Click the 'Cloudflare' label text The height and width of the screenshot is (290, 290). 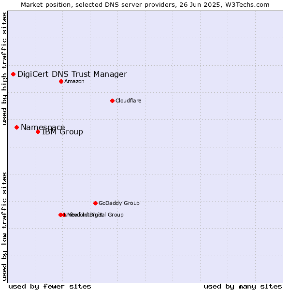coord(129,101)
